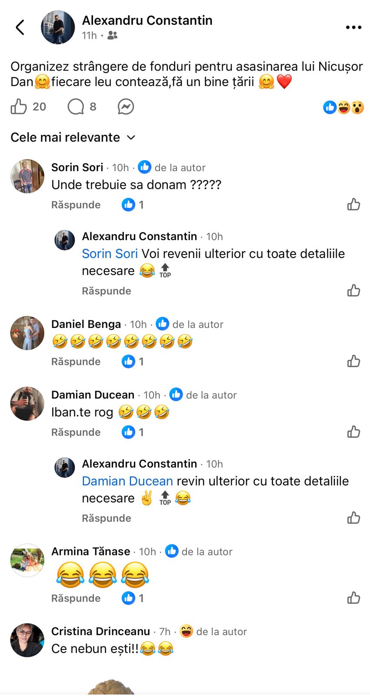Screen dimensions: 370x696
Task: Send the post via the Messenger icon
Action: pos(126,107)
